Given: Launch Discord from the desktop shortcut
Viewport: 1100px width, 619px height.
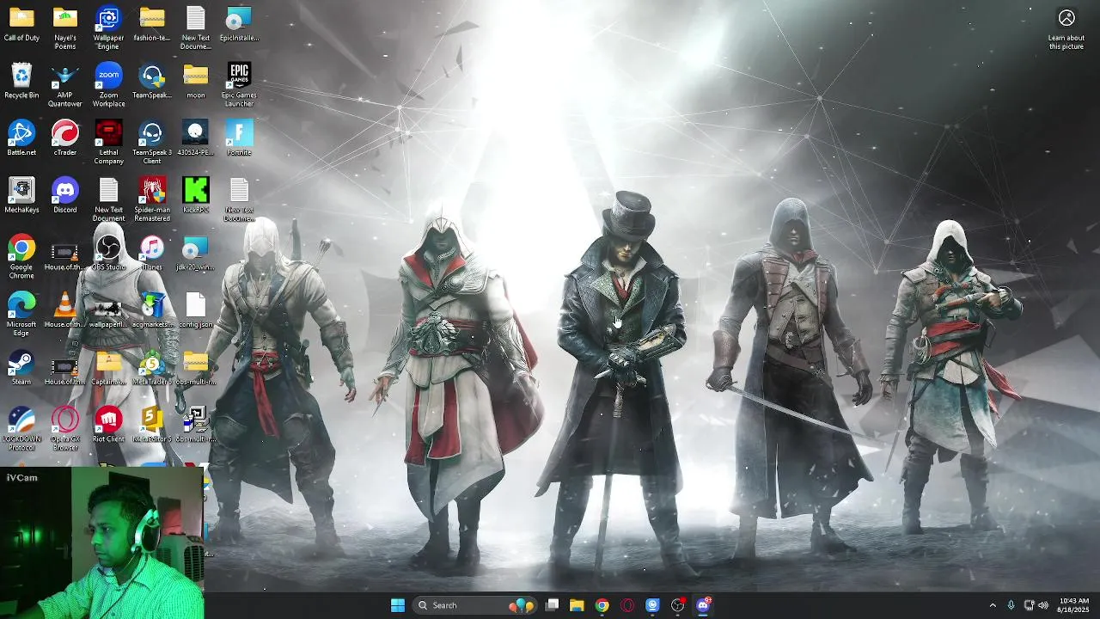Looking at the screenshot, I should (x=65, y=196).
